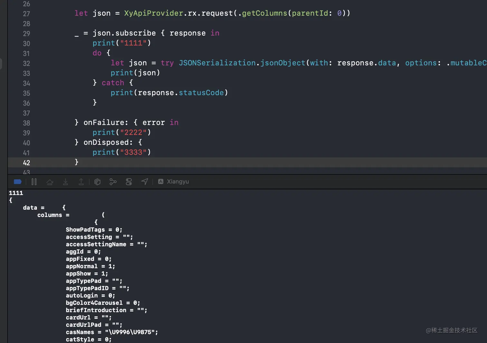
Task: Click json.subscribe in the code
Action: (x=124, y=33)
